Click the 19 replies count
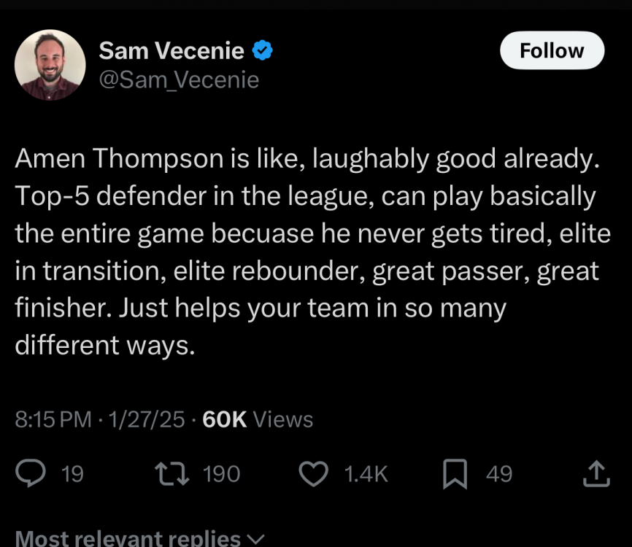 pyautogui.click(x=72, y=474)
